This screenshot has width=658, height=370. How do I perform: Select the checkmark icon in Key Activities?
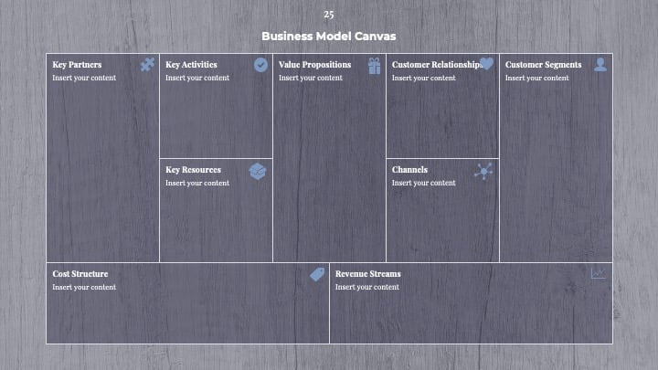point(260,65)
